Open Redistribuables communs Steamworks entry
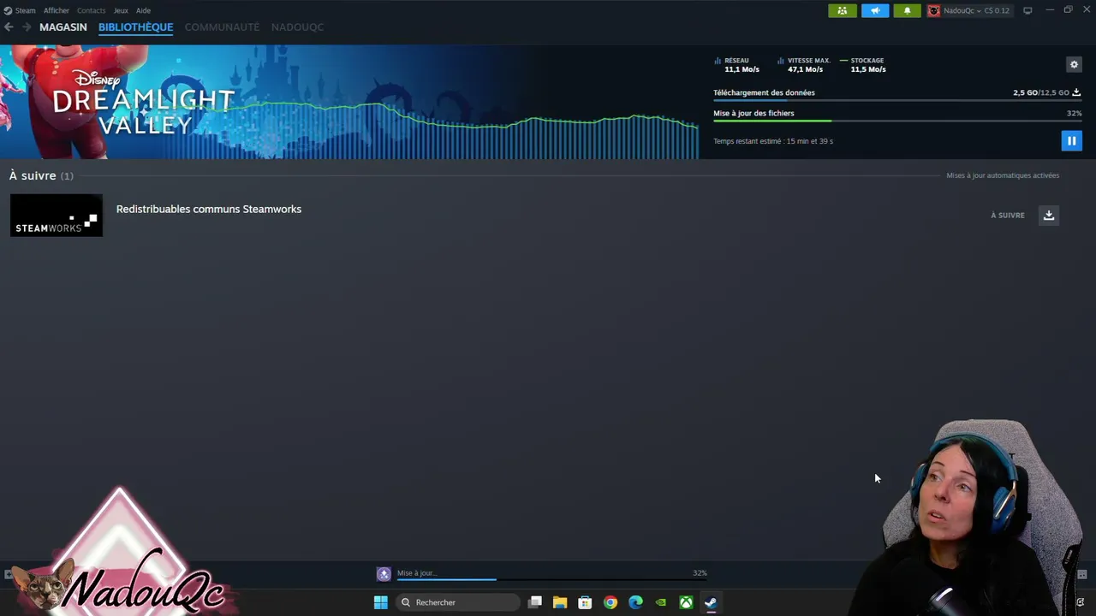This screenshot has height=616, width=1096. coord(209,209)
